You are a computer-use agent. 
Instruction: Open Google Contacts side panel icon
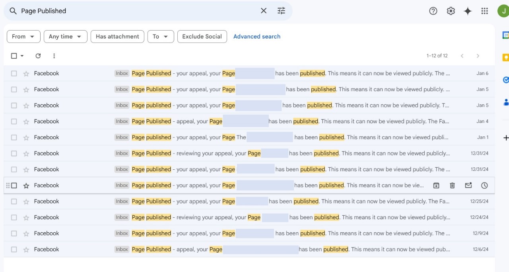[x=506, y=102]
